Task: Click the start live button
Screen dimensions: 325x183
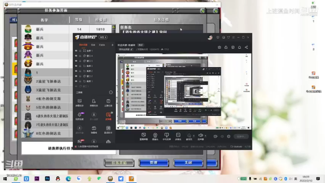Action: [241, 136]
